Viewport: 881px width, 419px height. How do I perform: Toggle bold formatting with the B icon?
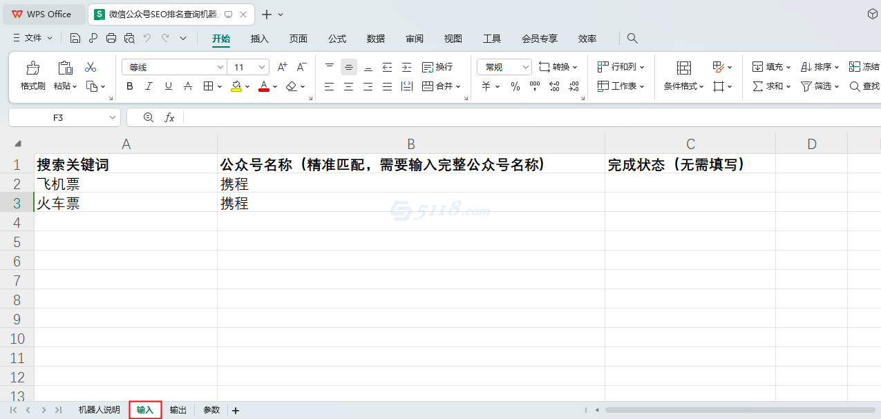click(129, 86)
